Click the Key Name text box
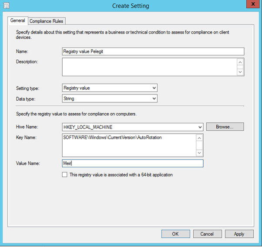 click(x=129, y=145)
